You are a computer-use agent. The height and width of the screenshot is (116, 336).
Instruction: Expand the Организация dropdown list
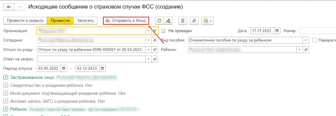point(148,31)
